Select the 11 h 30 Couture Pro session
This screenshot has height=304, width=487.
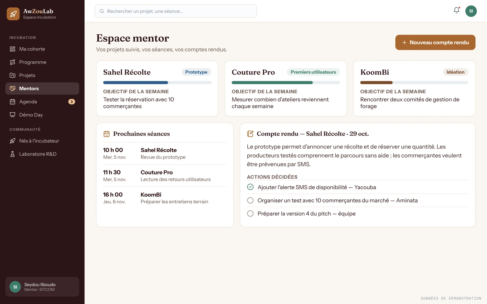coord(165,176)
